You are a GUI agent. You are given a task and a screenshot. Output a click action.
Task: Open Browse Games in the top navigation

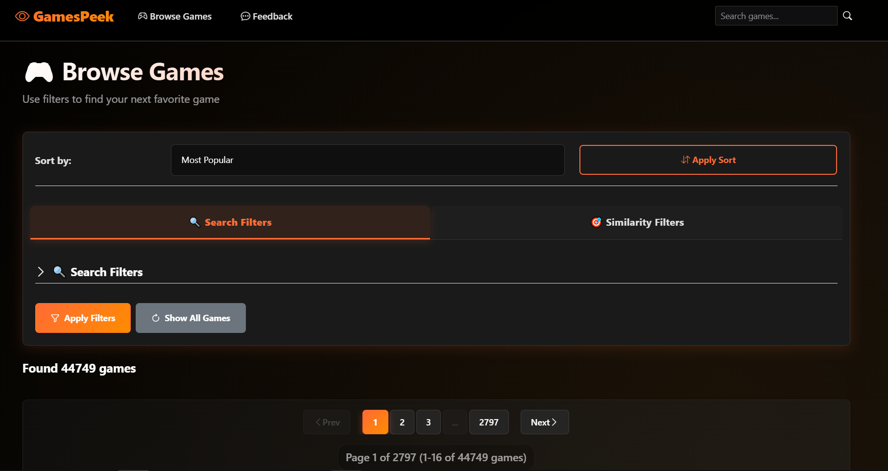[x=175, y=17]
